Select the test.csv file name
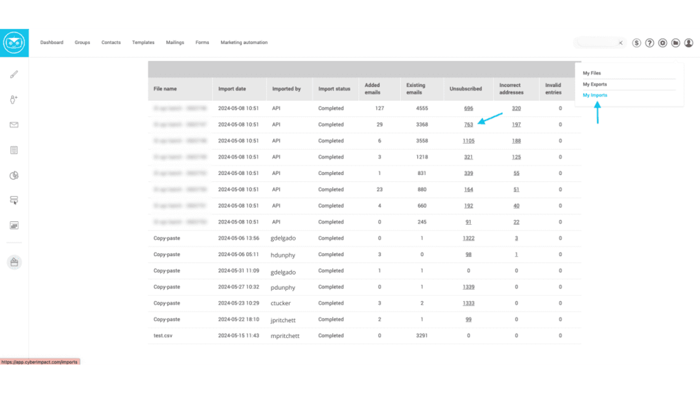Image resolution: width=700 pixels, height=393 pixels. 163,336
